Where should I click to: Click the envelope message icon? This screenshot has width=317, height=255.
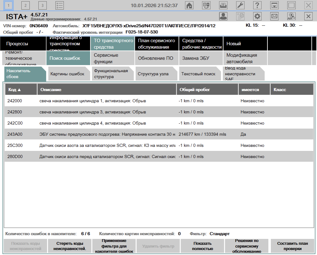pos(274,16)
